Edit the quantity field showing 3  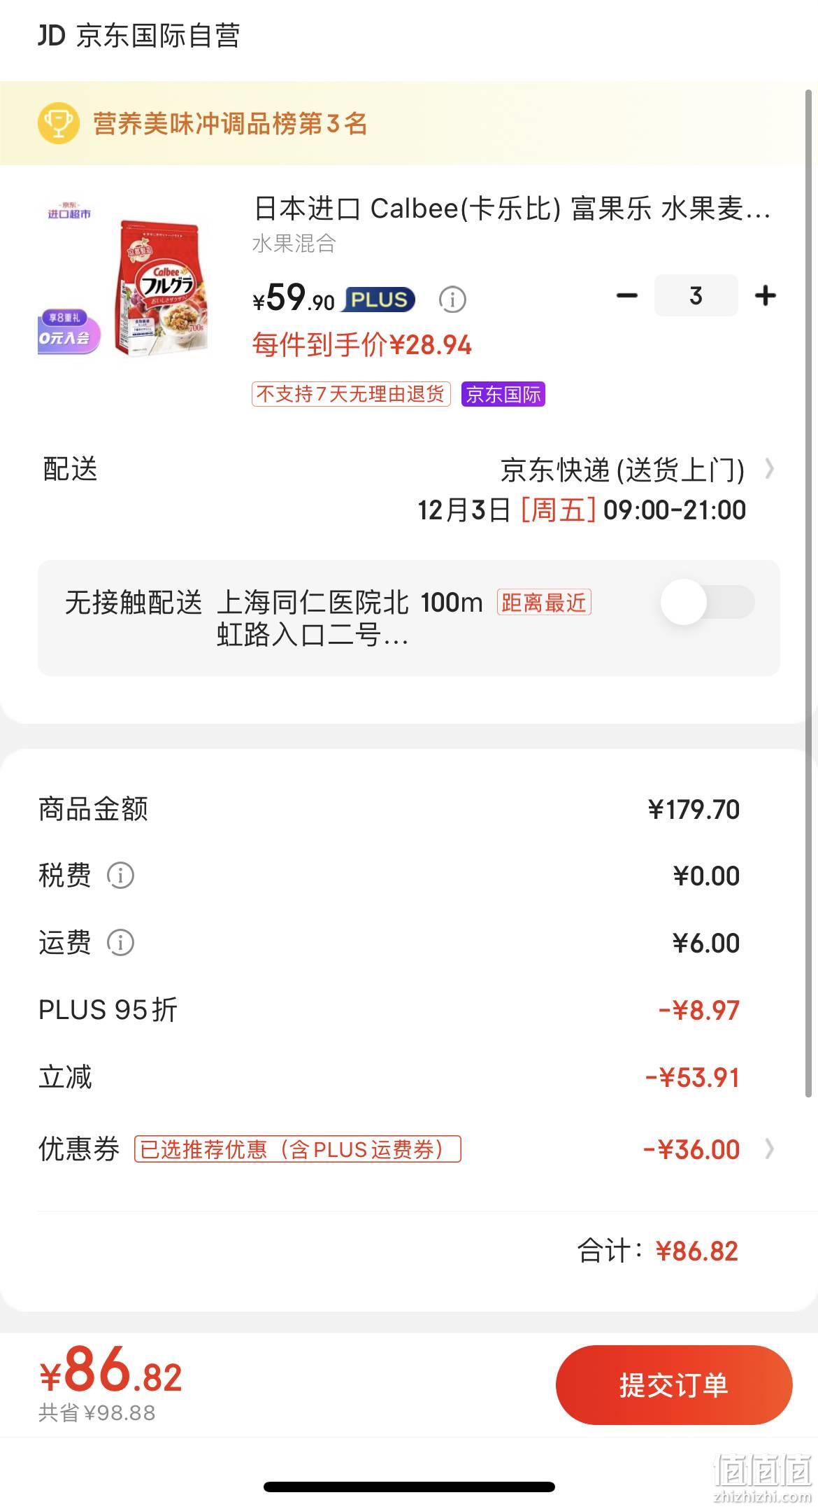point(696,295)
